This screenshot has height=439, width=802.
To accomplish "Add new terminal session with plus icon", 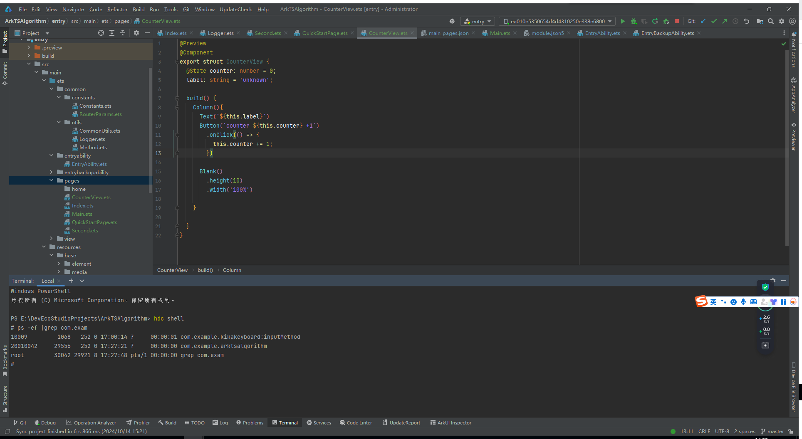I will click(71, 281).
